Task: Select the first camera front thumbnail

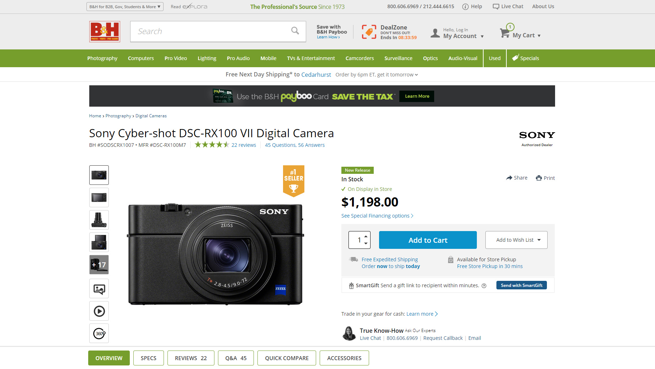Action: click(x=99, y=175)
